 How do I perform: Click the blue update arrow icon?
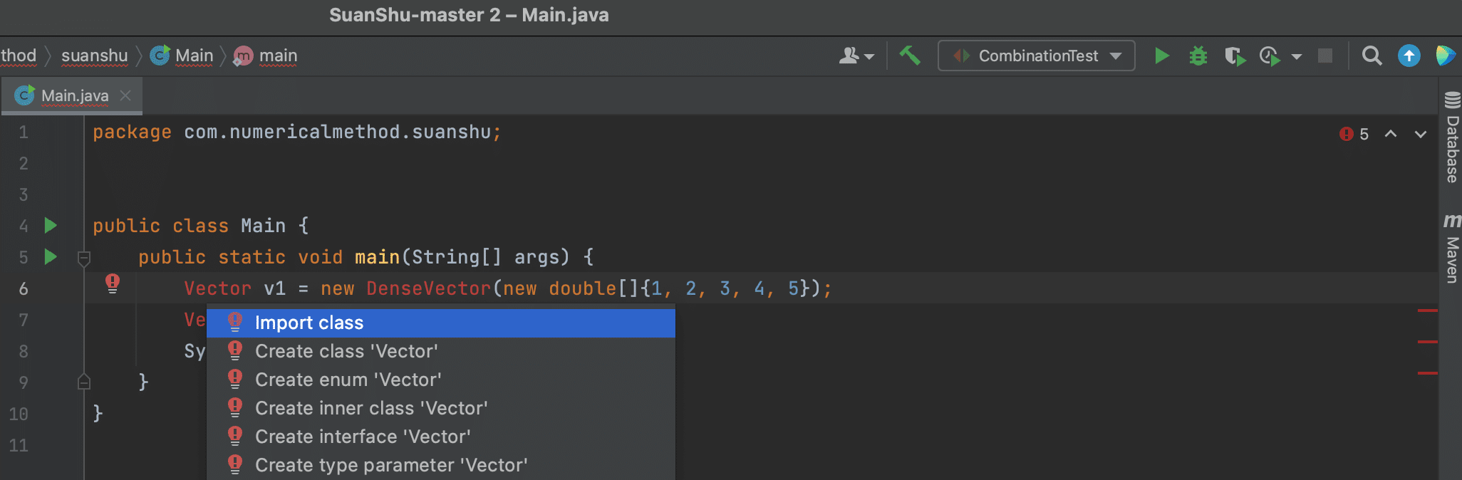[1409, 56]
